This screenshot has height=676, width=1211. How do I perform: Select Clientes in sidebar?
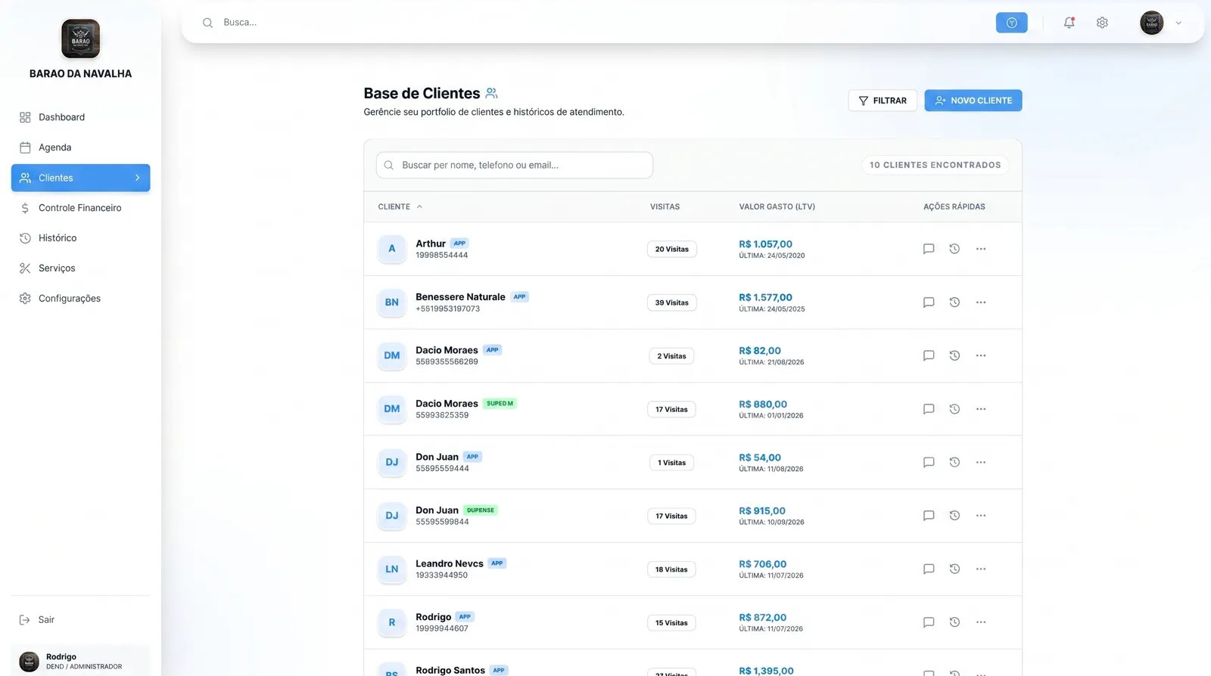click(x=80, y=178)
